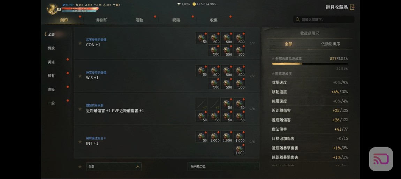
Task: Open the screen cast overlay icon
Action: pos(381,159)
